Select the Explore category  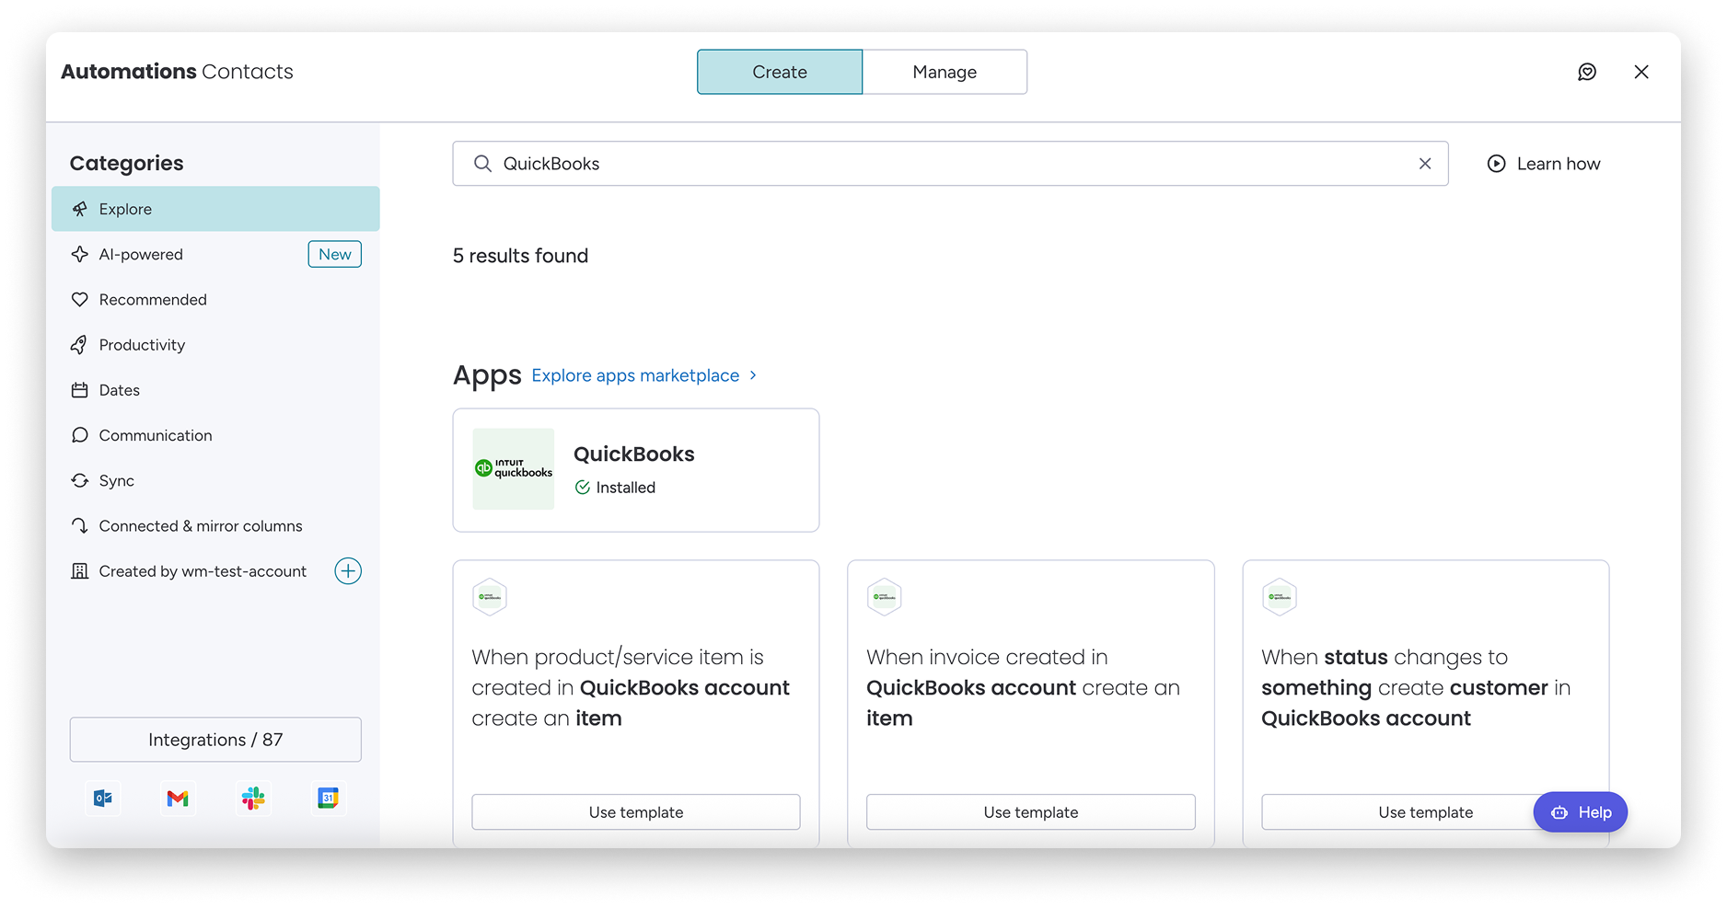(x=215, y=209)
